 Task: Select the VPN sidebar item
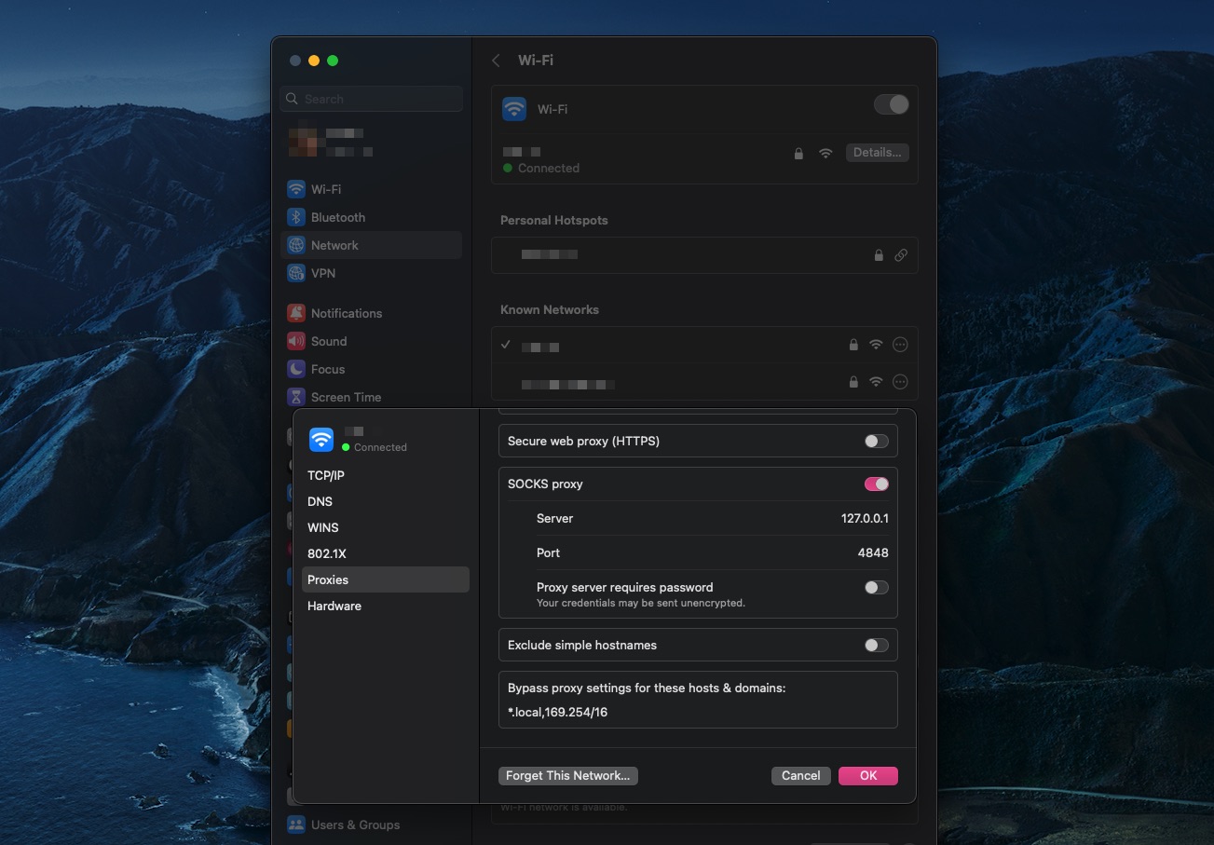click(322, 273)
